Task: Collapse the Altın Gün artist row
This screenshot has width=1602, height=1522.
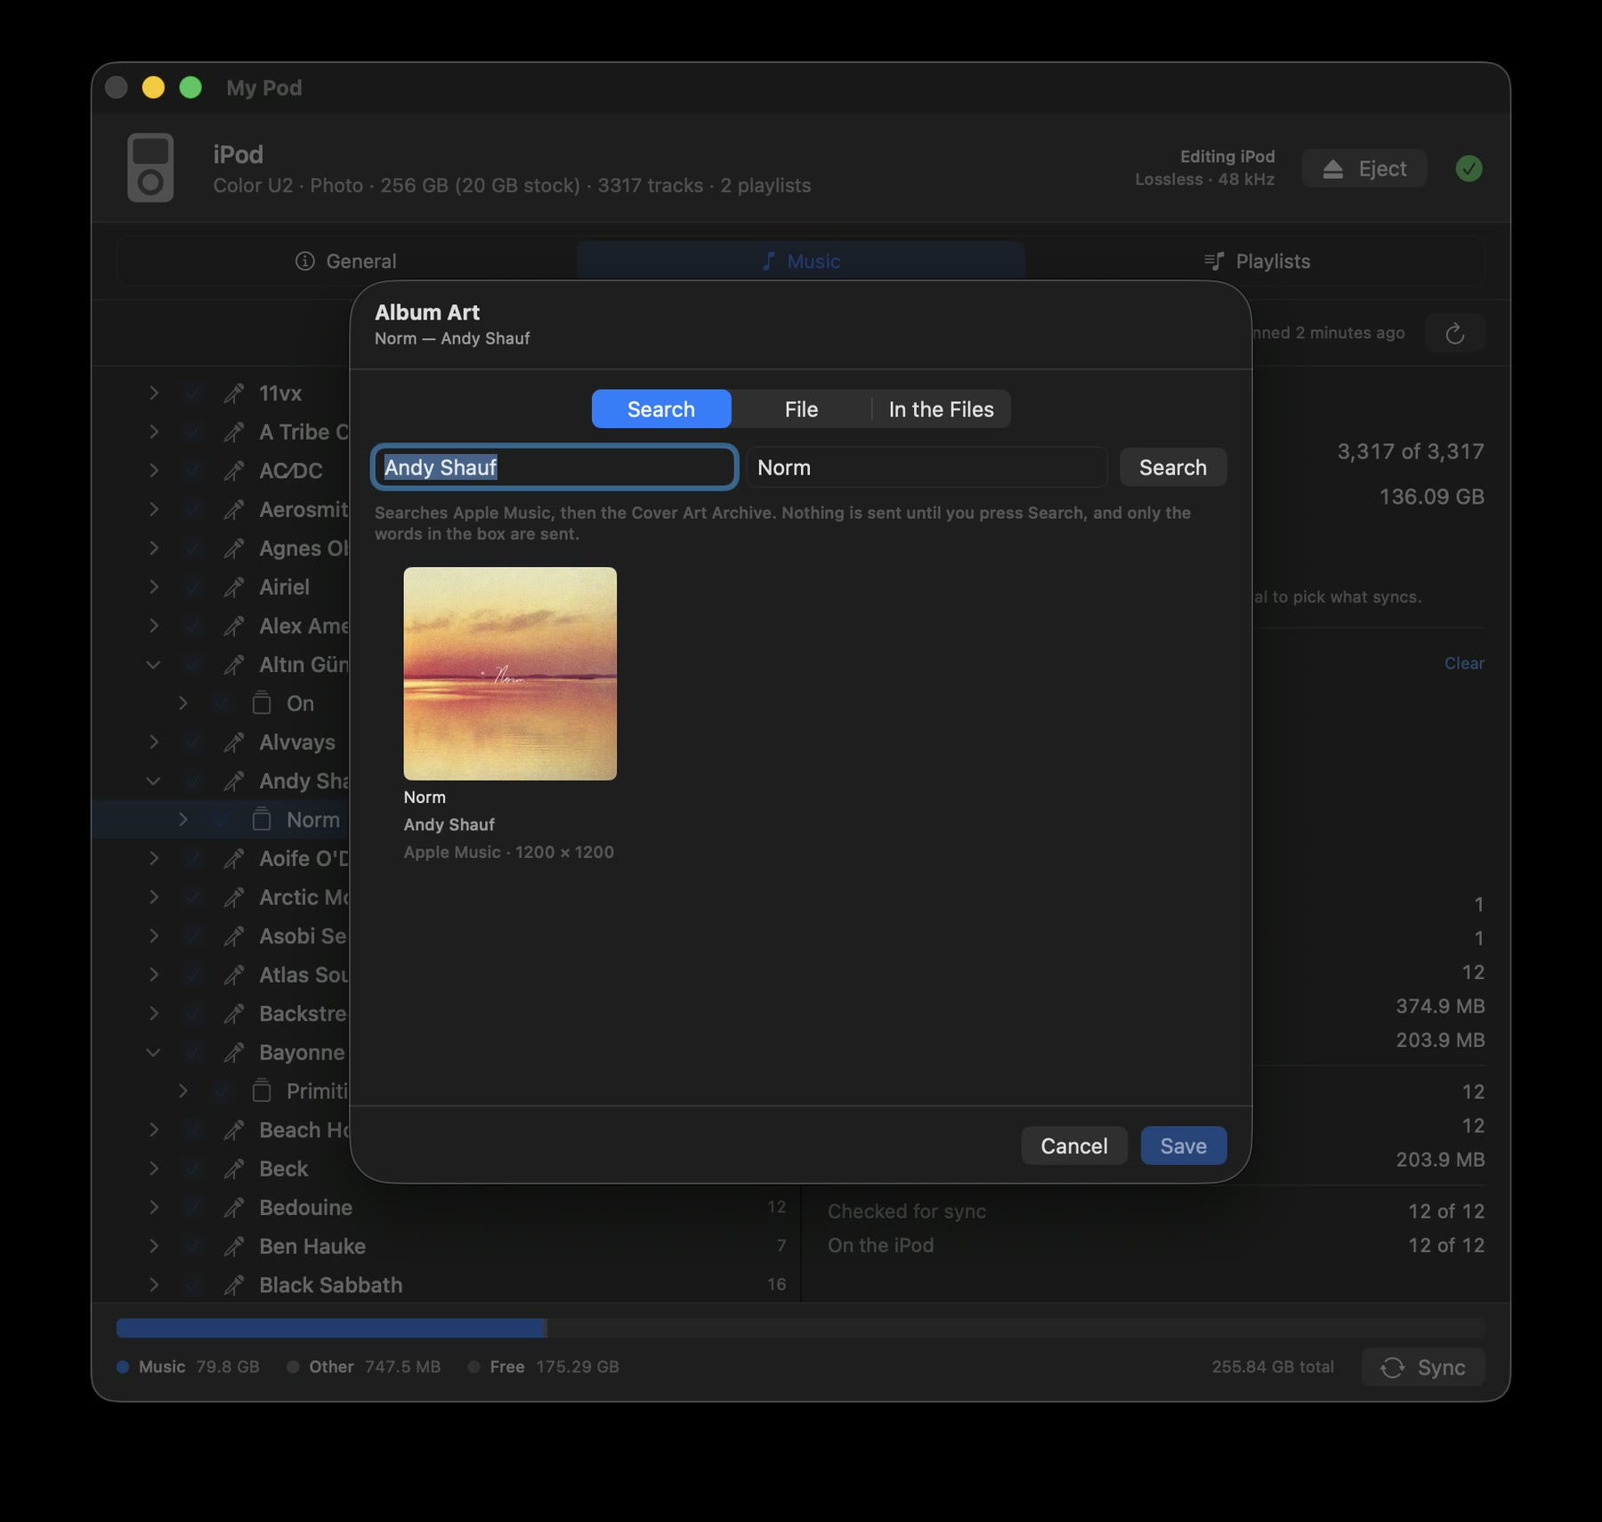Action: (x=154, y=665)
